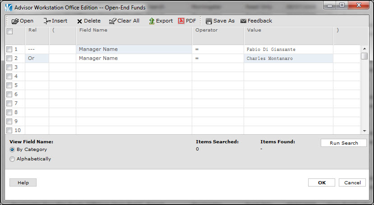This screenshot has width=374, height=205.
Task: Click the Cancel button
Action: (x=352, y=182)
